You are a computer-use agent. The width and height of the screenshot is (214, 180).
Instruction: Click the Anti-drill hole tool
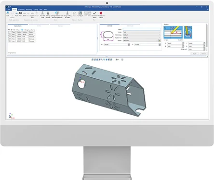(42, 15)
